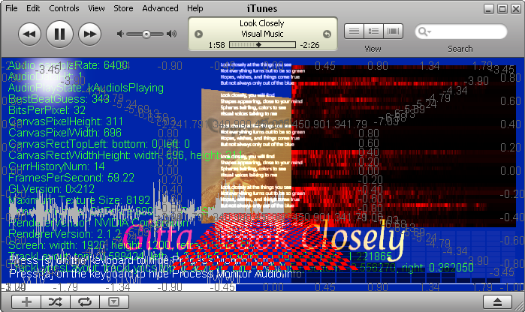Toggle remaining time -2:26 display
This screenshot has height=312, width=525.
309,45
